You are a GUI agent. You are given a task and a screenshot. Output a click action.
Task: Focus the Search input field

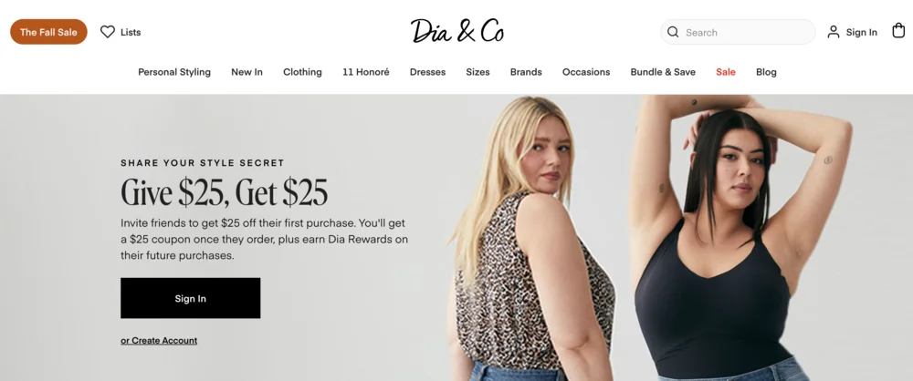pos(738,32)
